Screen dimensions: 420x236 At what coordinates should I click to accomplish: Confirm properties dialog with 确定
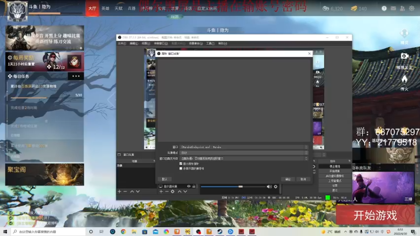coord(288,179)
